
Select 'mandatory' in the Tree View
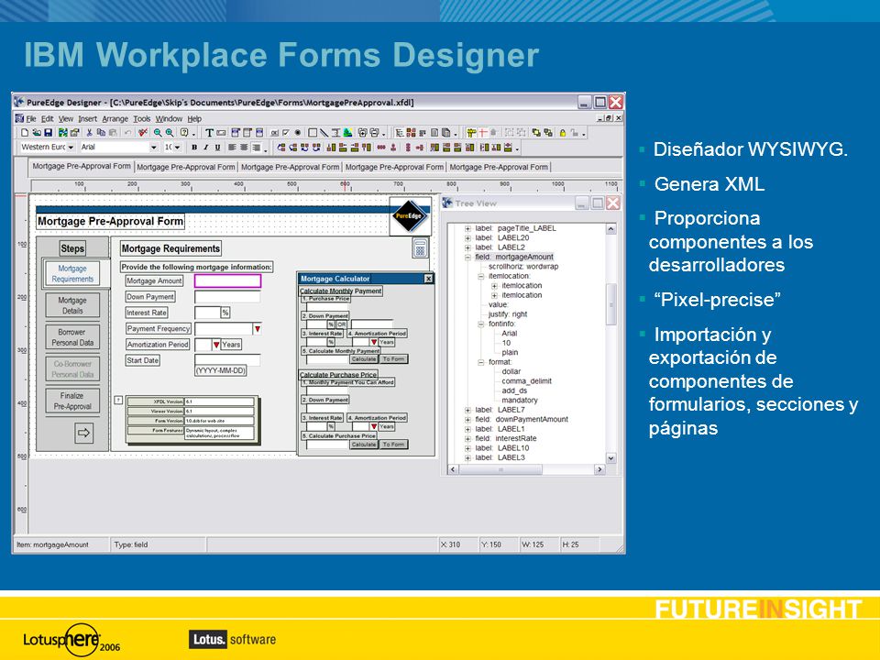[520, 401]
